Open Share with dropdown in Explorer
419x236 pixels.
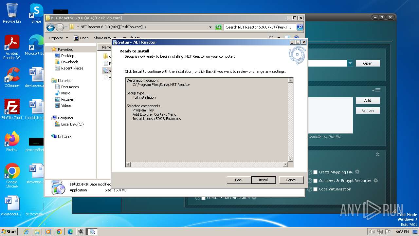pos(105,38)
